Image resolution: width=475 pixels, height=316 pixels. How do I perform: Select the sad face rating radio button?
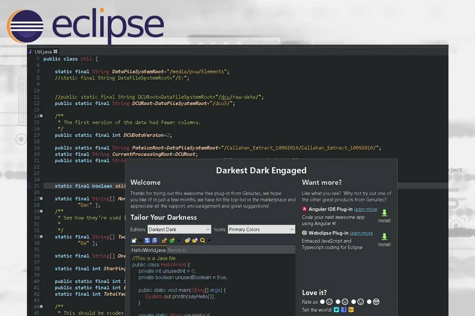(322, 302)
